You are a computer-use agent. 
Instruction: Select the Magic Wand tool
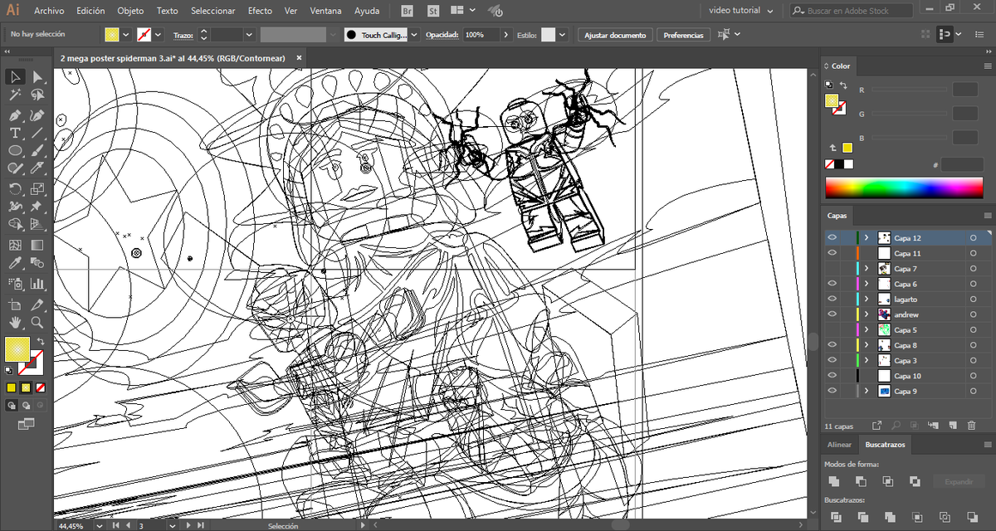click(x=15, y=95)
